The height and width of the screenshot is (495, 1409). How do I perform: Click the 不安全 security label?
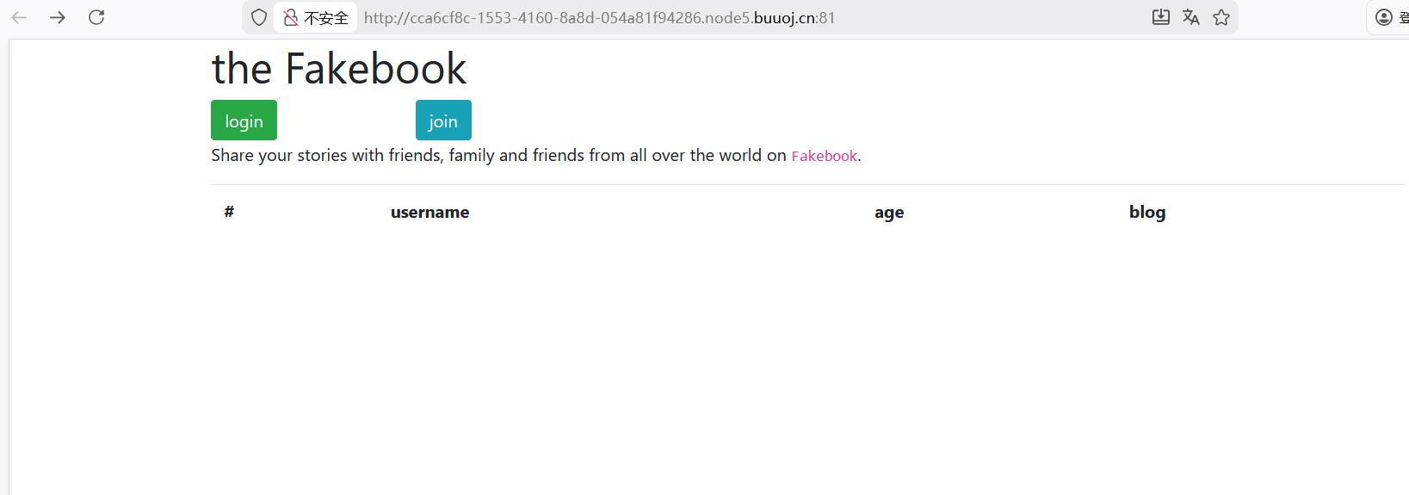326,18
